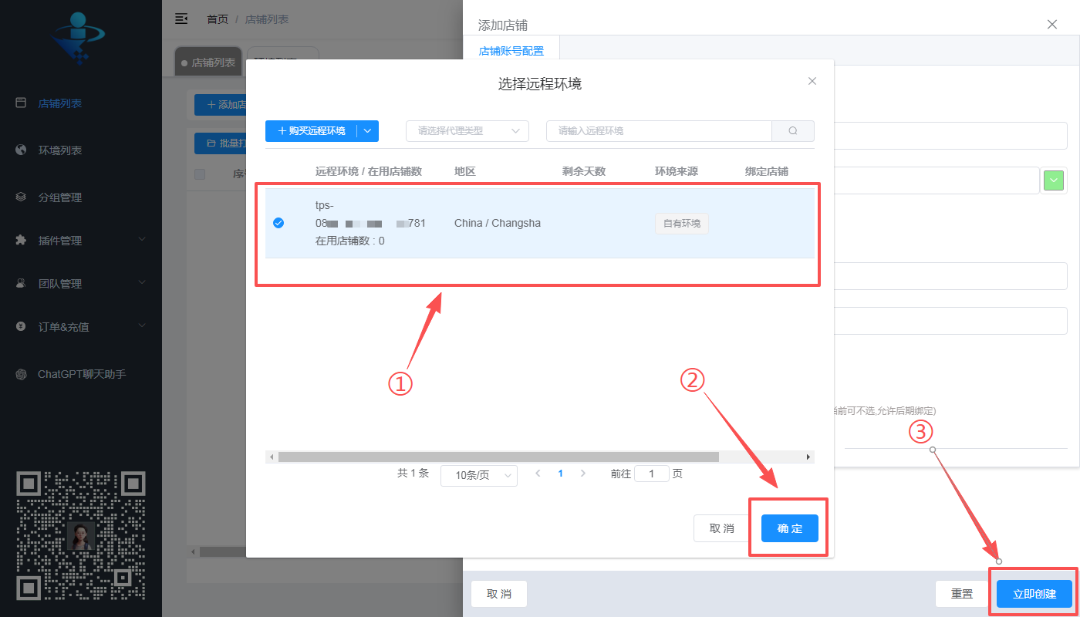Select the tps- remote environment radio button
Viewport: 1080px width, 617px height.
(278, 223)
